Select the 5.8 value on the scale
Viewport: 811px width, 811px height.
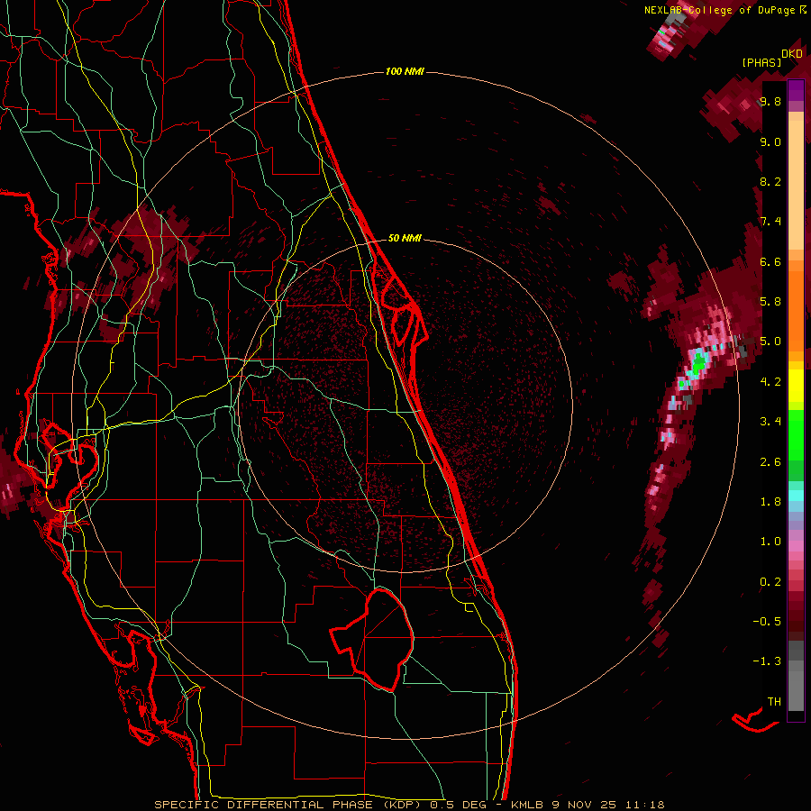pos(770,302)
